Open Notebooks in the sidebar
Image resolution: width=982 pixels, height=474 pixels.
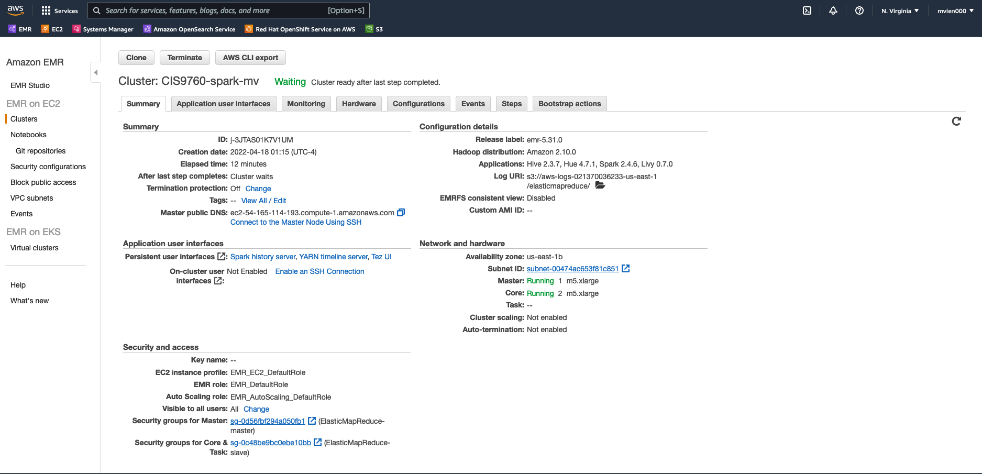tap(28, 135)
